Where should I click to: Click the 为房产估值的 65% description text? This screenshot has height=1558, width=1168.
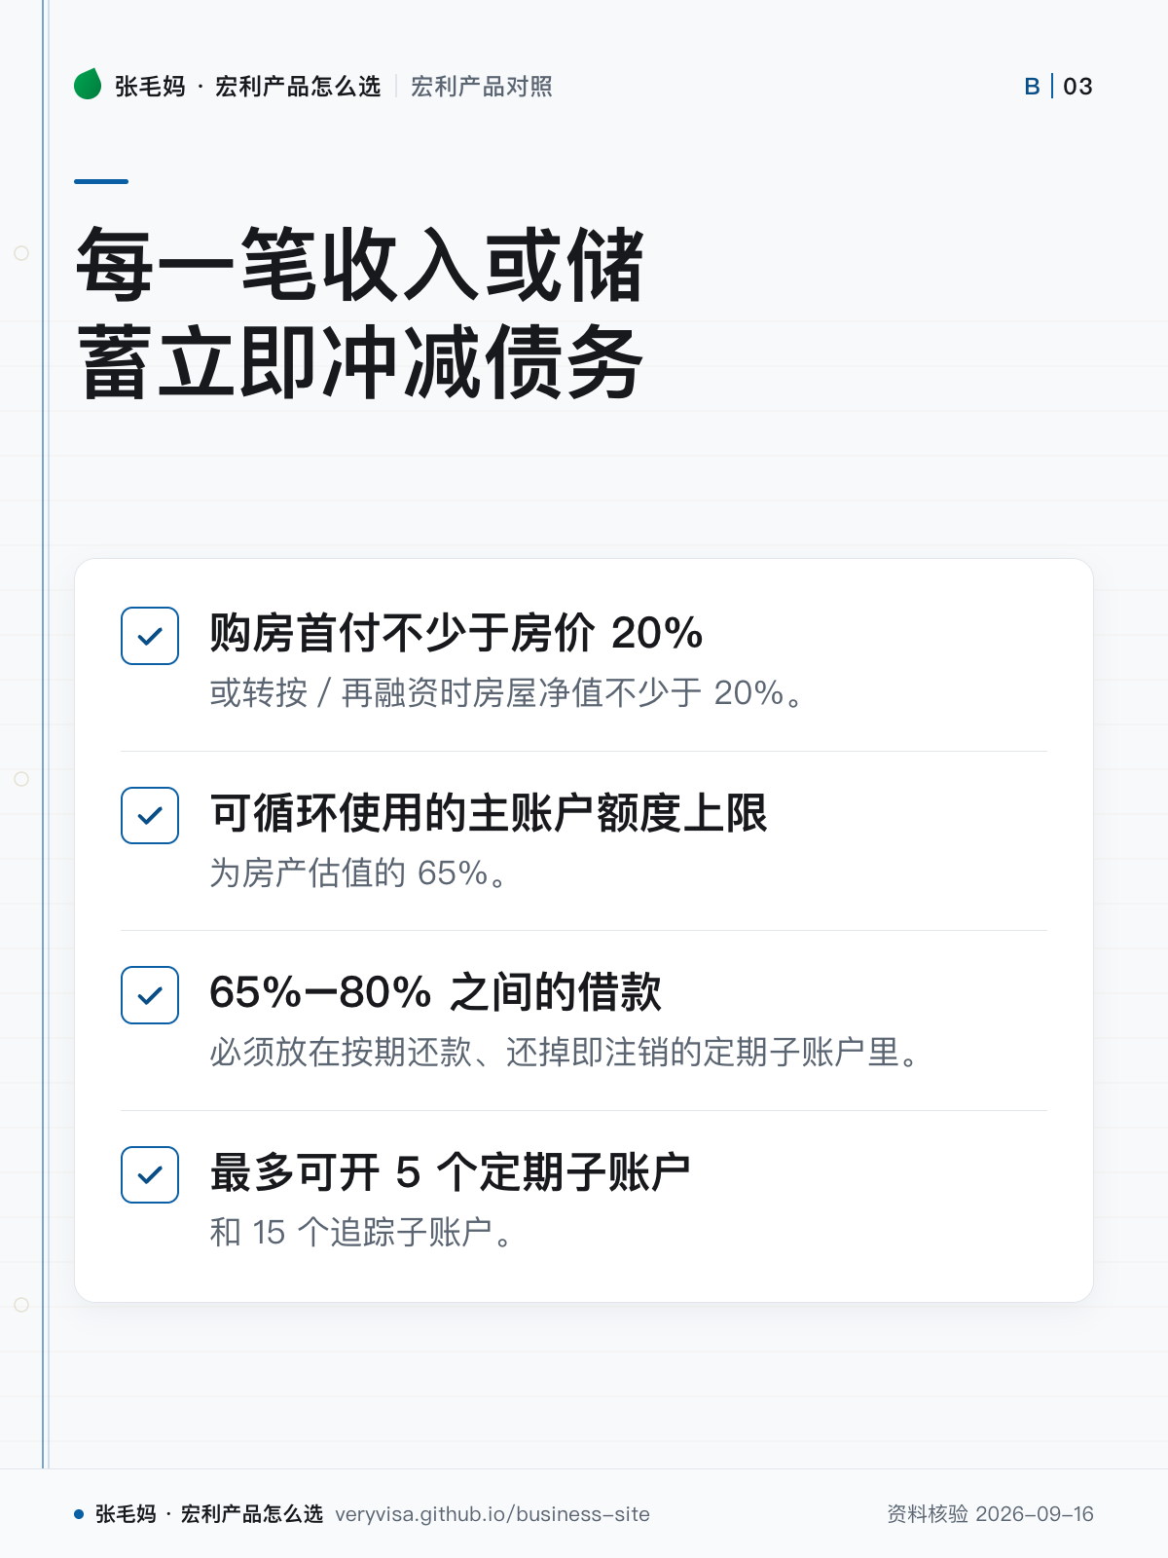360,873
